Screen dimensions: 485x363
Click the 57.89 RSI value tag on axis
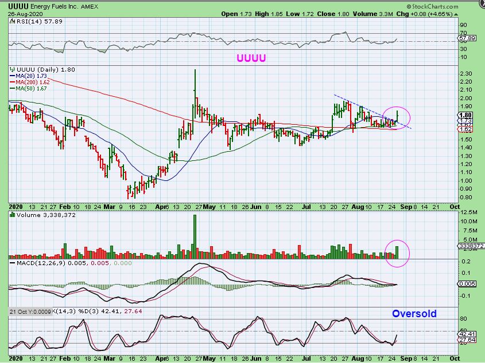coord(467,38)
